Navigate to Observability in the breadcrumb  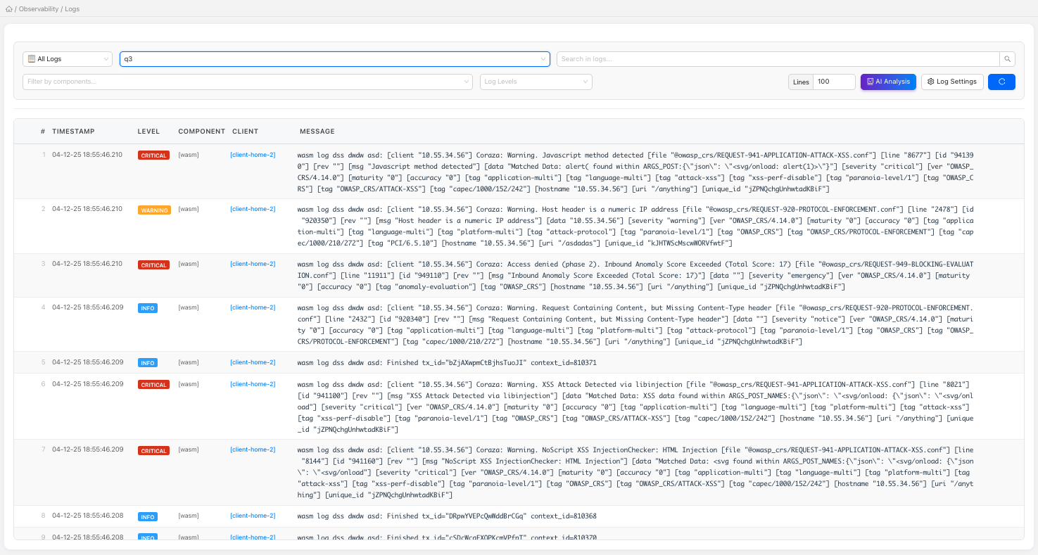39,8
